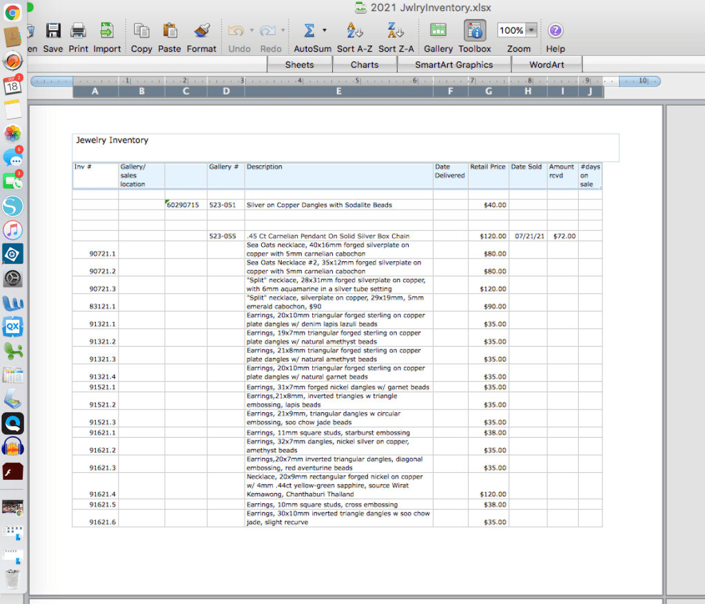
Task: Select column E header
Action: coord(338,91)
